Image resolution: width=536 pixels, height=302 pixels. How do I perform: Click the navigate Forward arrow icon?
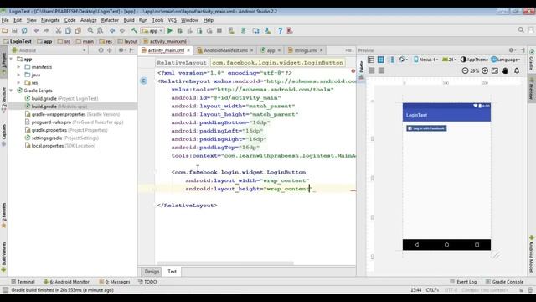click(122, 30)
